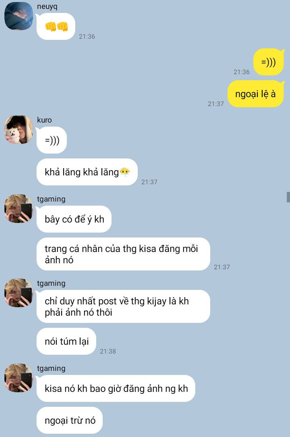Tap tgaming's avatar beside the 'chỉ duy nhất post' message
290x437 pixels.
pos(19,293)
